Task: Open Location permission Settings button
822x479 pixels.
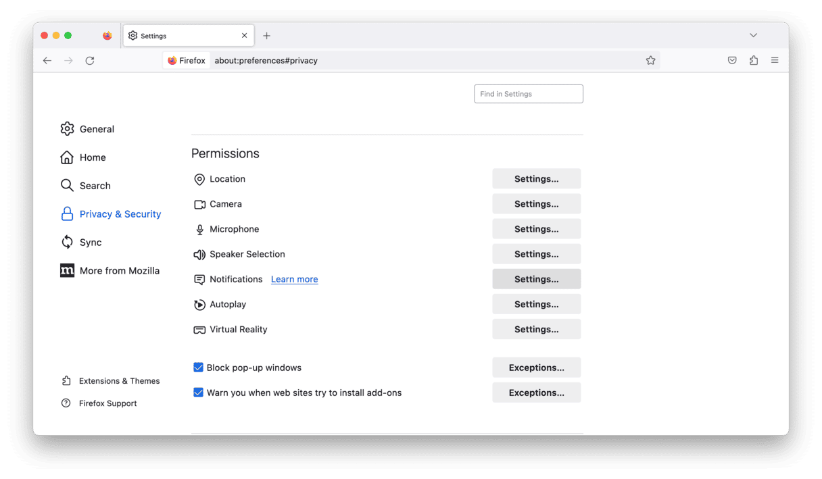Action: tap(536, 179)
